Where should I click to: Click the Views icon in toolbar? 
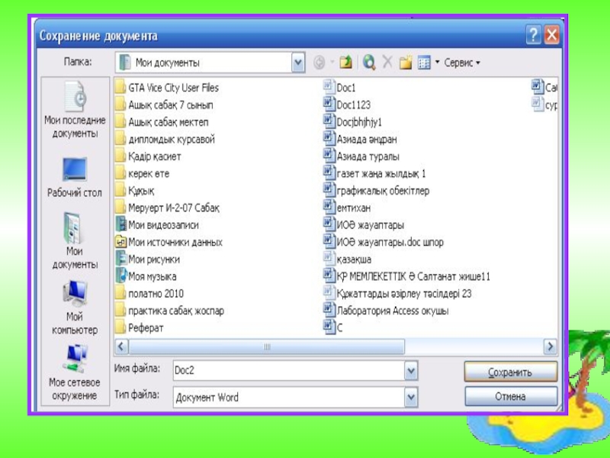click(423, 63)
